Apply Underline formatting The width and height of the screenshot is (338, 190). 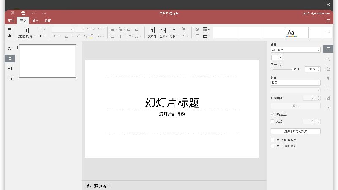pos(66,36)
